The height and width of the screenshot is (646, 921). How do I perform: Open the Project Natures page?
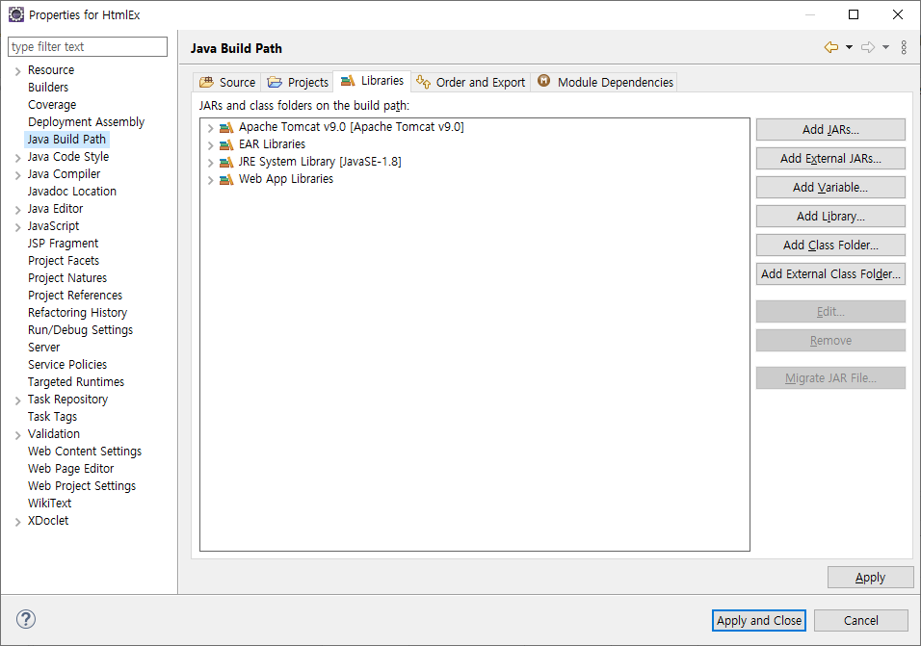(67, 278)
